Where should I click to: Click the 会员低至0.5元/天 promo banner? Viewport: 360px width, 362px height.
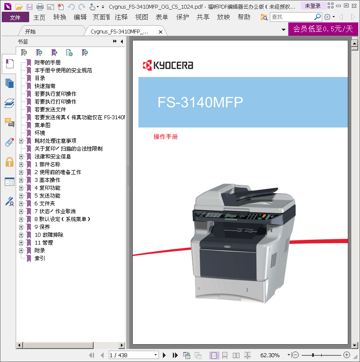323,29
